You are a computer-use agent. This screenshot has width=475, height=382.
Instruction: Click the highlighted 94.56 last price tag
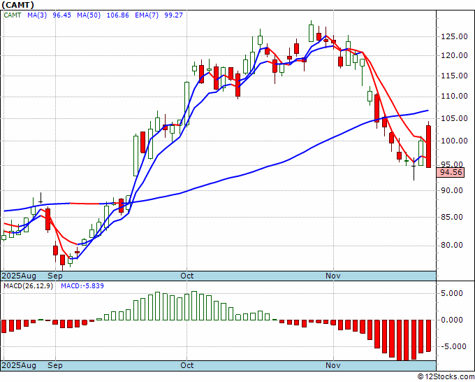pyautogui.click(x=451, y=173)
